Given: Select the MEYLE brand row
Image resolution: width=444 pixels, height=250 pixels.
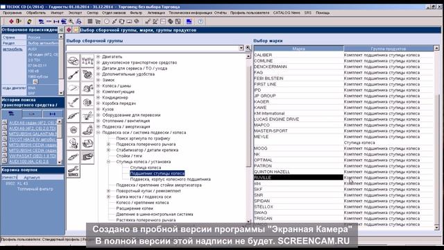Looking at the screenshot, I should click(x=343, y=137).
